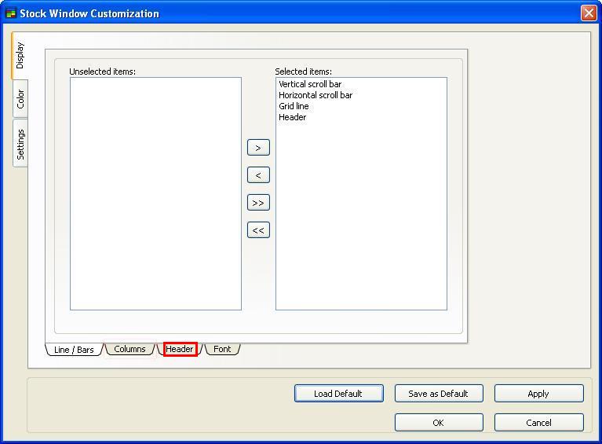
Task: Go to the Font bottom tab
Action: click(222, 349)
